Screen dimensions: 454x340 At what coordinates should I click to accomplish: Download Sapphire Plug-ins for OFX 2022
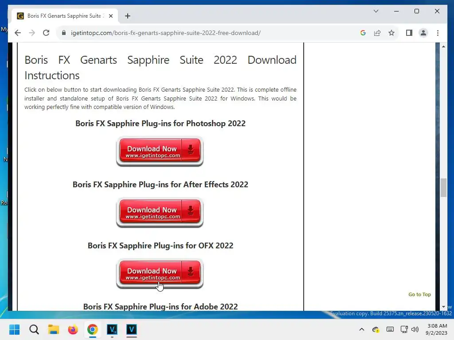click(x=160, y=274)
